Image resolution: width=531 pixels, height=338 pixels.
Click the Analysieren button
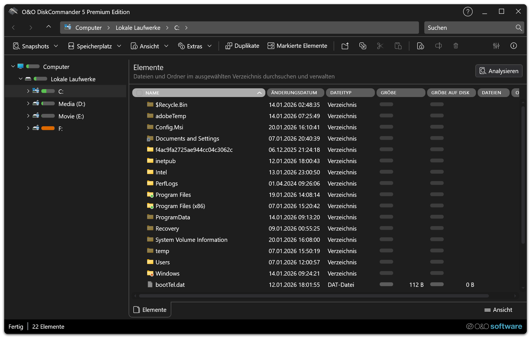coord(499,71)
